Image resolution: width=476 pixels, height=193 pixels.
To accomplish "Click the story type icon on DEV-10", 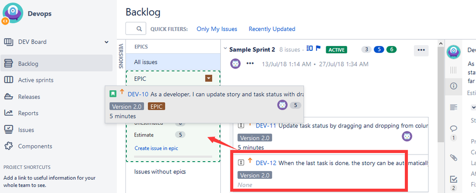I will (113, 94).
